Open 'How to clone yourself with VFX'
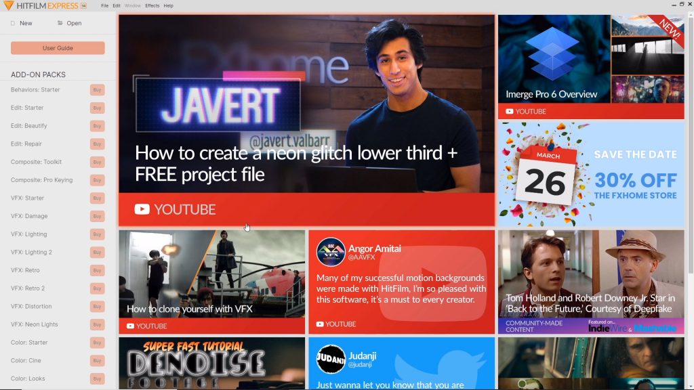 click(211, 282)
